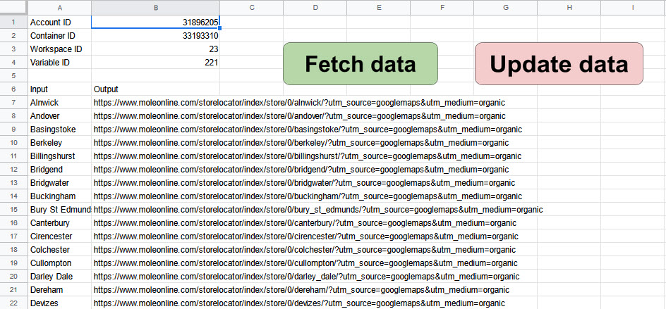This screenshot has height=309, width=666.
Task: Click the green Fetch data button
Action: tap(360, 64)
